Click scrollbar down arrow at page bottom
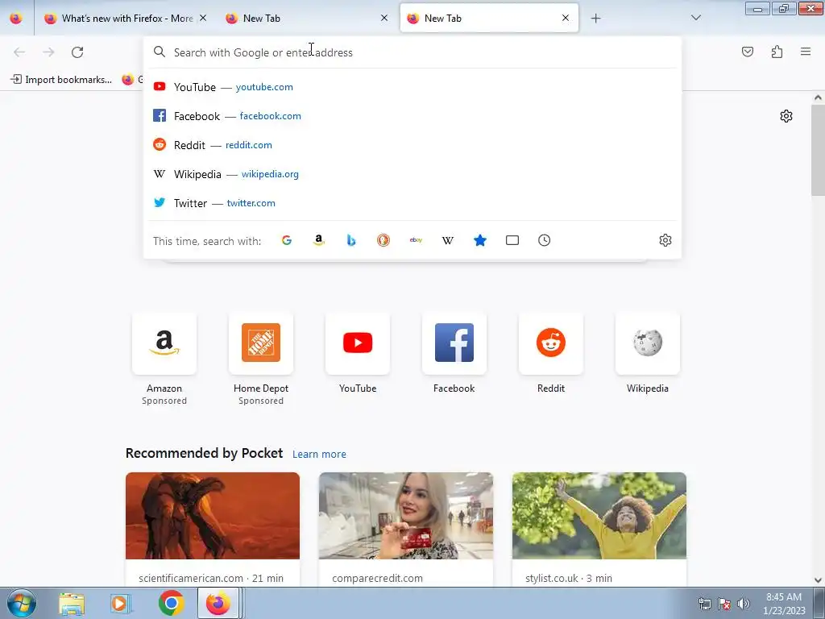 (x=818, y=580)
